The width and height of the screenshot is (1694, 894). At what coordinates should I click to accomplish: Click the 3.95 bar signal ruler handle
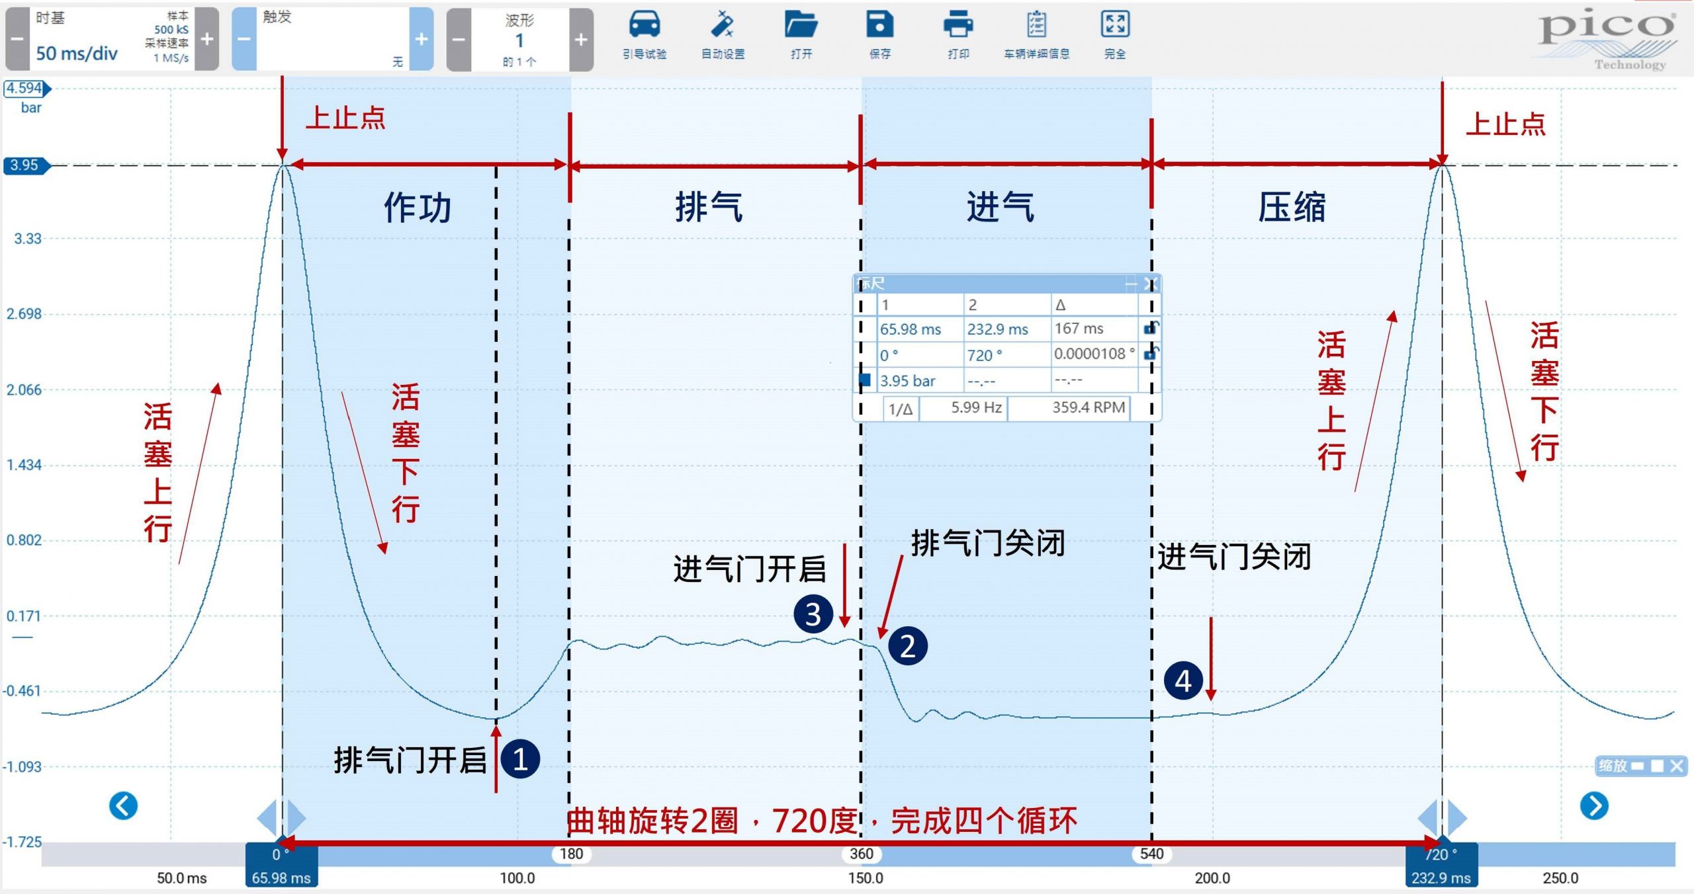25,165
